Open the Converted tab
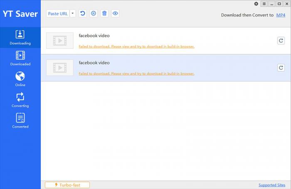The height and width of the screenshot is (189, 291). (x=20, y=121)
